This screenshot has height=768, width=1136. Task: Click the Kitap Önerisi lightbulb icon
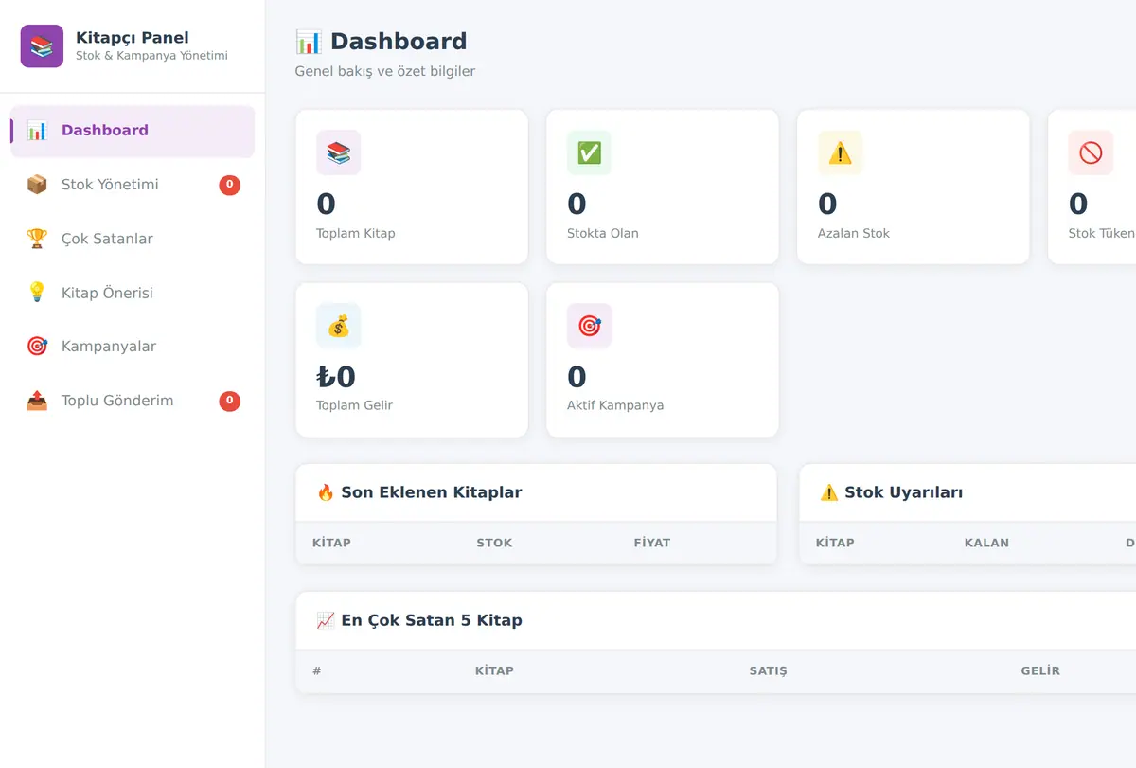(37, 293)
